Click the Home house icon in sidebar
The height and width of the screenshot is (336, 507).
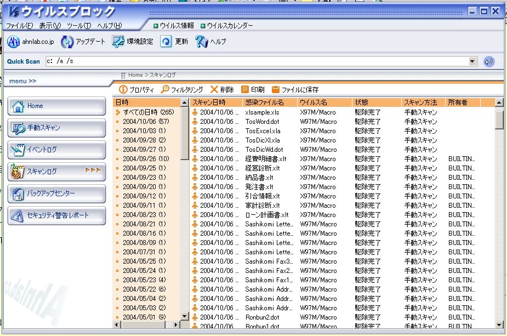18,106
